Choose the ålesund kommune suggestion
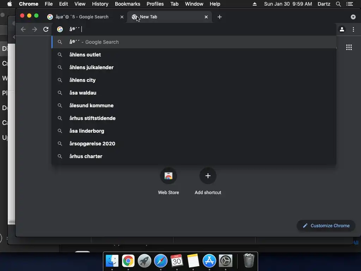 click(x=194, y=105)
